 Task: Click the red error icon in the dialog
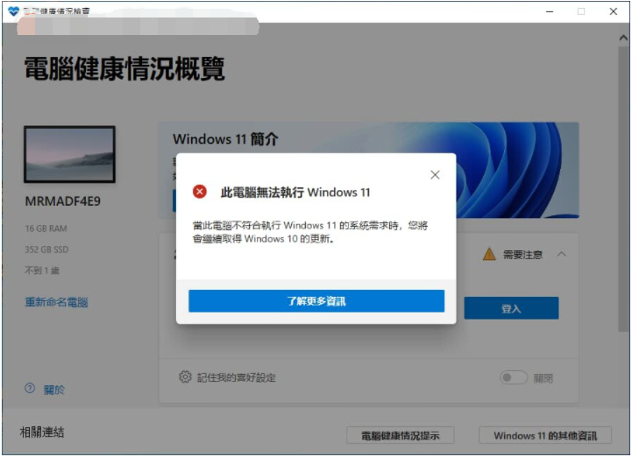(x=200, y=192)
